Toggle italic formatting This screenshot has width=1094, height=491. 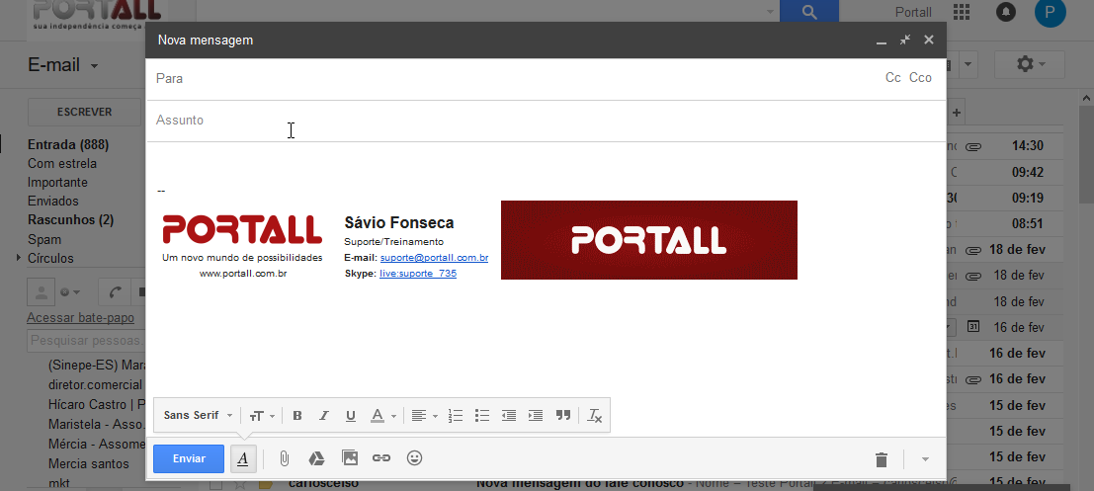(x=323, y=416)
